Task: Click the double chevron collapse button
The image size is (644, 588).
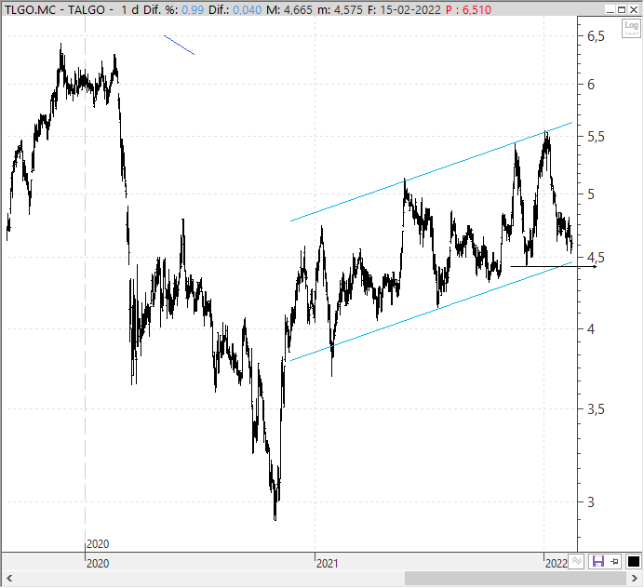Action: (x=577, y=561)
